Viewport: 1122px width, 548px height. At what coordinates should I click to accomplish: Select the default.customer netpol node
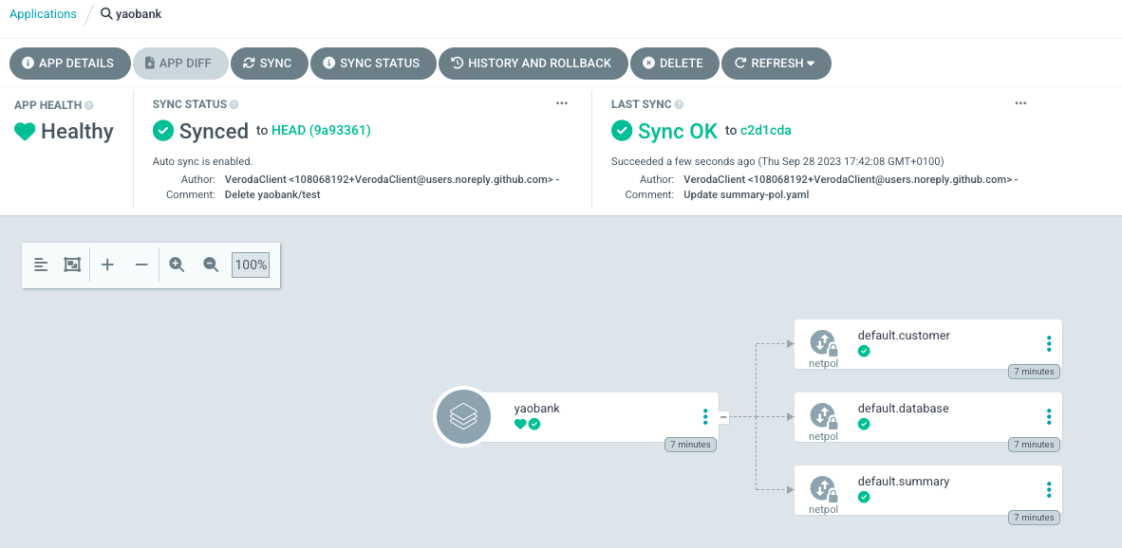pos(928,343)
